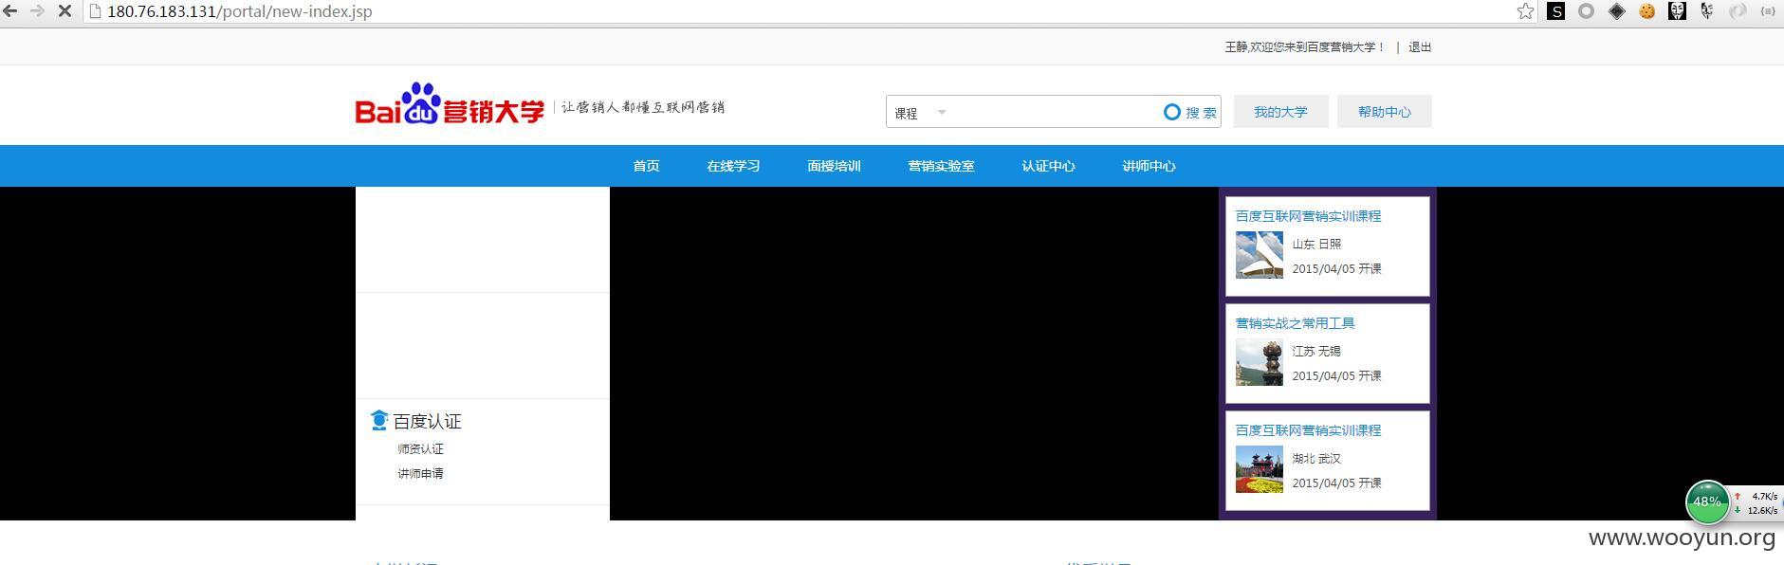Click the 江苏 无锡 location text

[1316, 352]
